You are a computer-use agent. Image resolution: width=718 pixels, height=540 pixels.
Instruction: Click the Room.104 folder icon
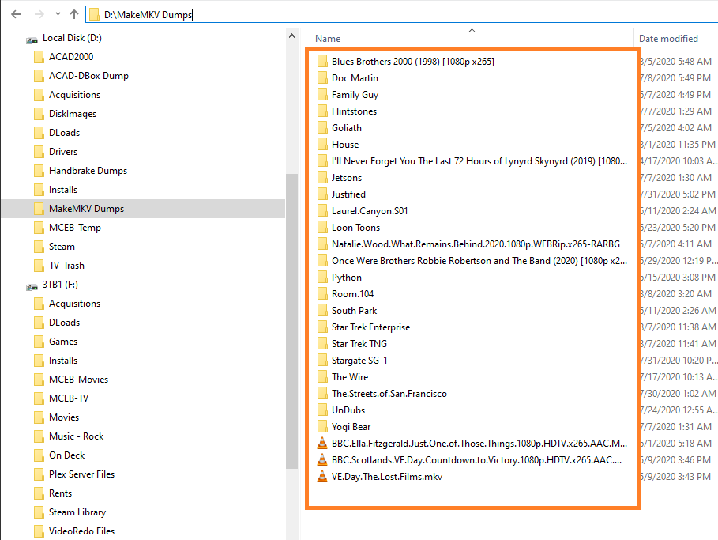(322, 294)
